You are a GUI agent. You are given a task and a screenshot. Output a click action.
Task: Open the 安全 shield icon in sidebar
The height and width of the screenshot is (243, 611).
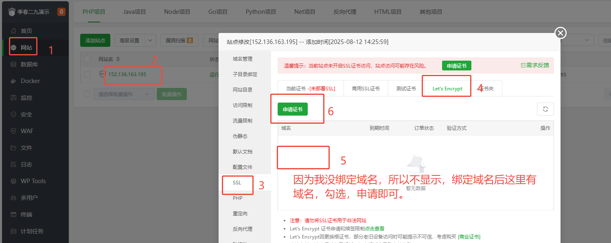(13, 114)
